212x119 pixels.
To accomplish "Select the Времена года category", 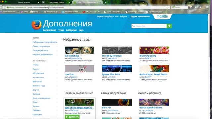I will (39, 86).
